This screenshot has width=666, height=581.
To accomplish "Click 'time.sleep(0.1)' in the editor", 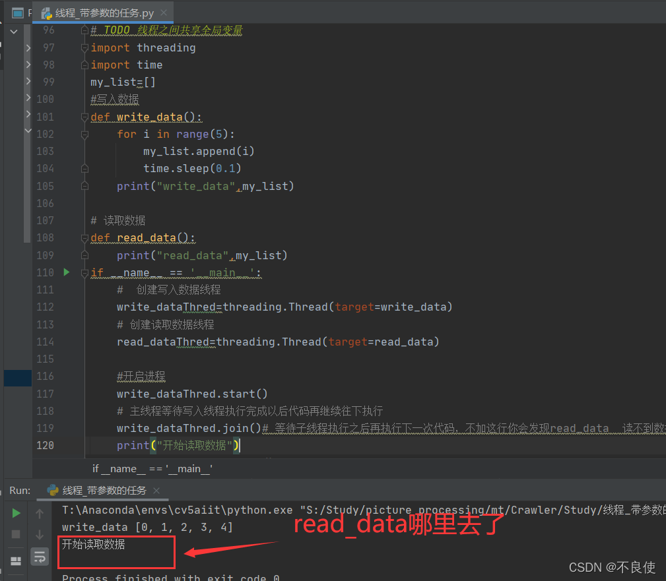I will 192,168.
